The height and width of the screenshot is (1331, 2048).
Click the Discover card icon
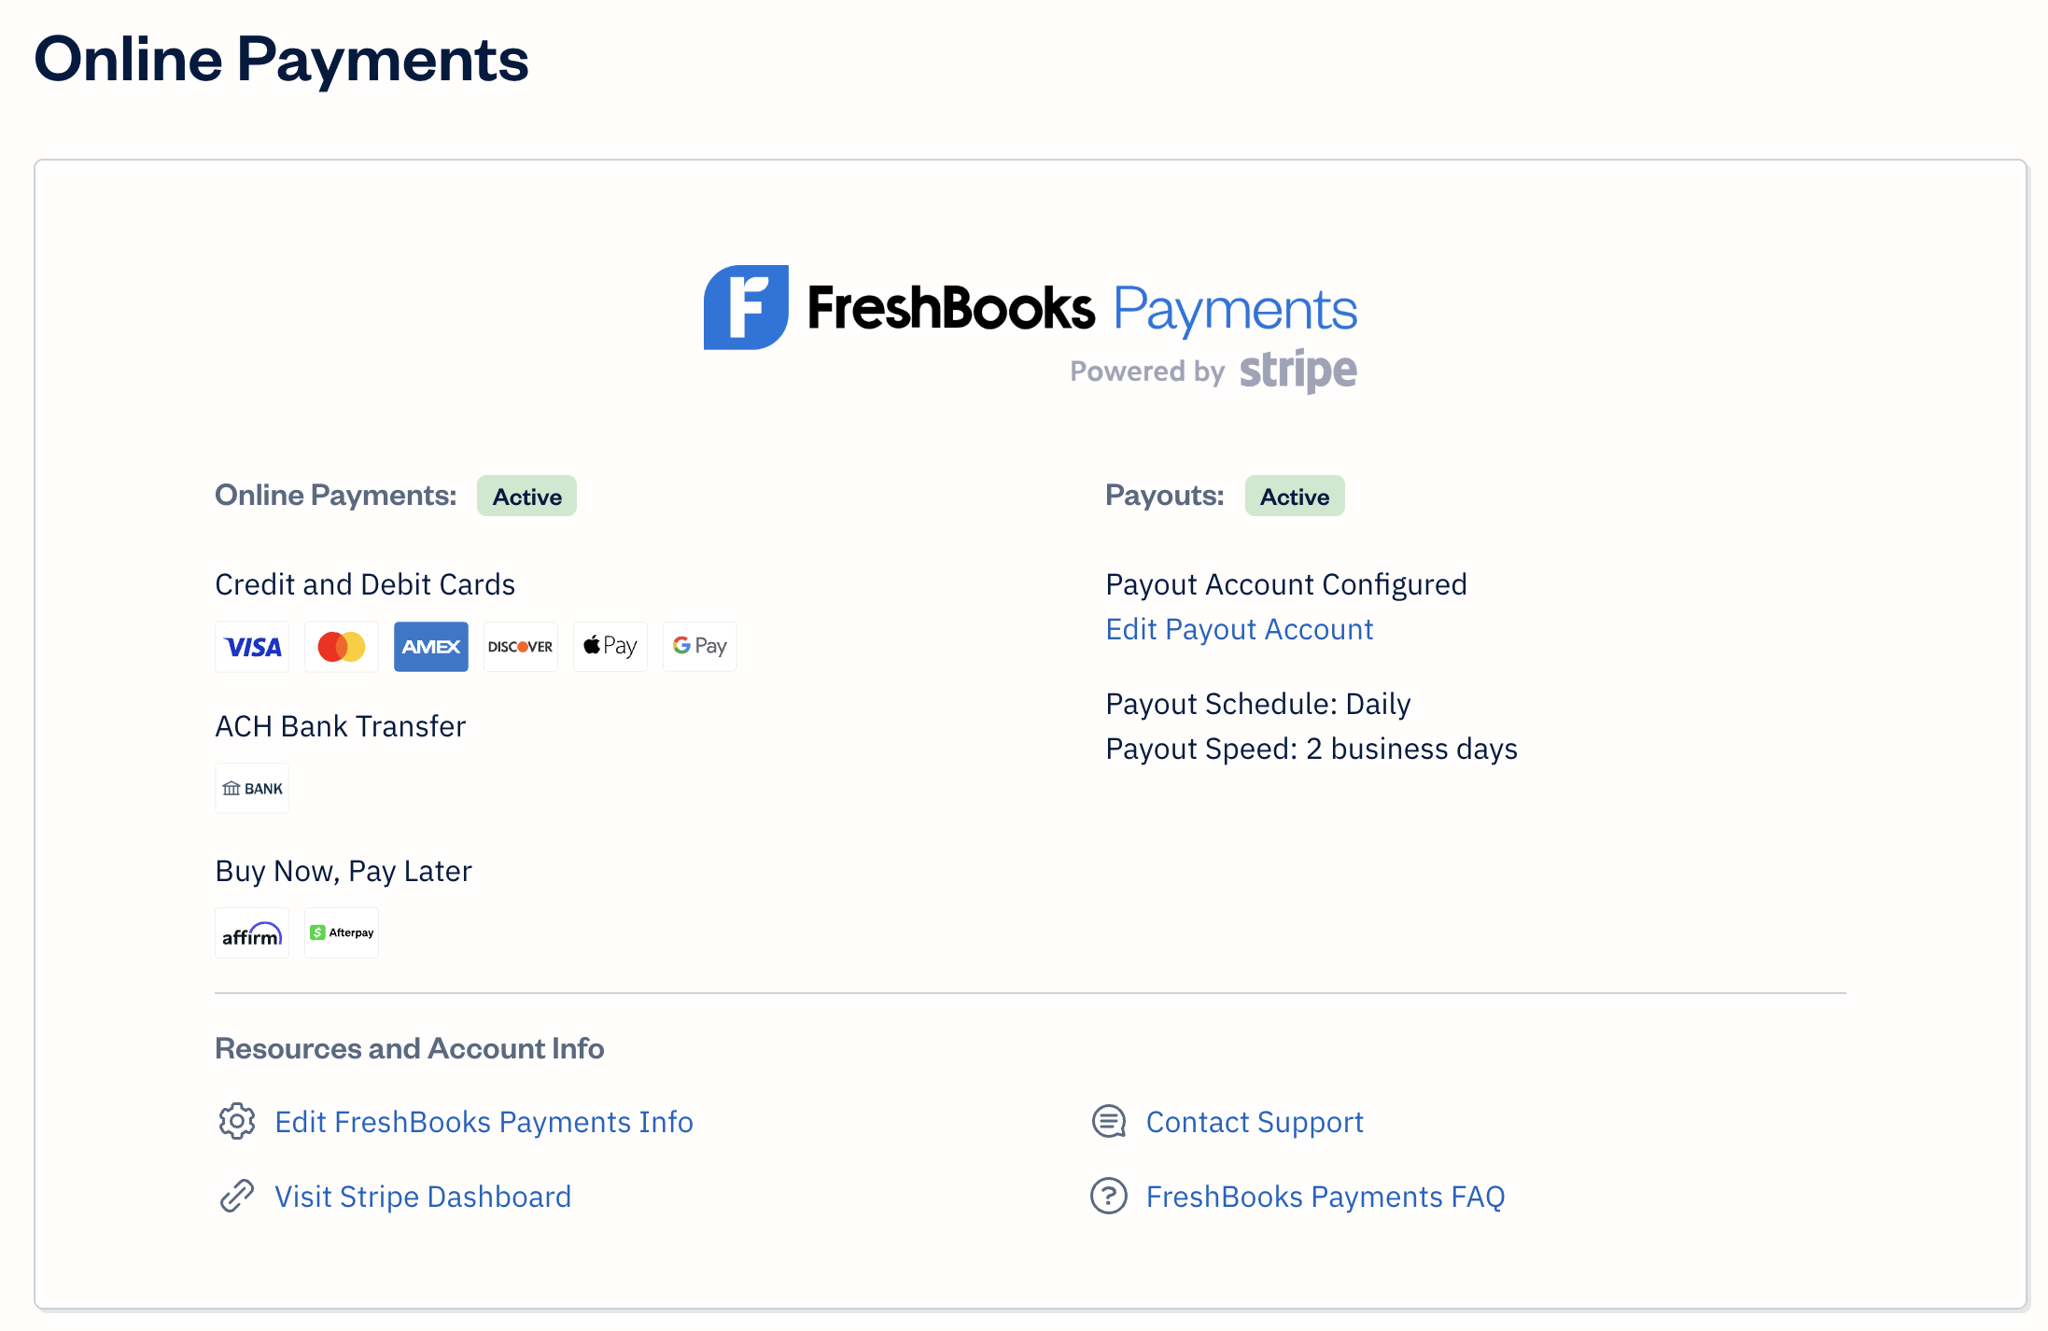[520, 646]
